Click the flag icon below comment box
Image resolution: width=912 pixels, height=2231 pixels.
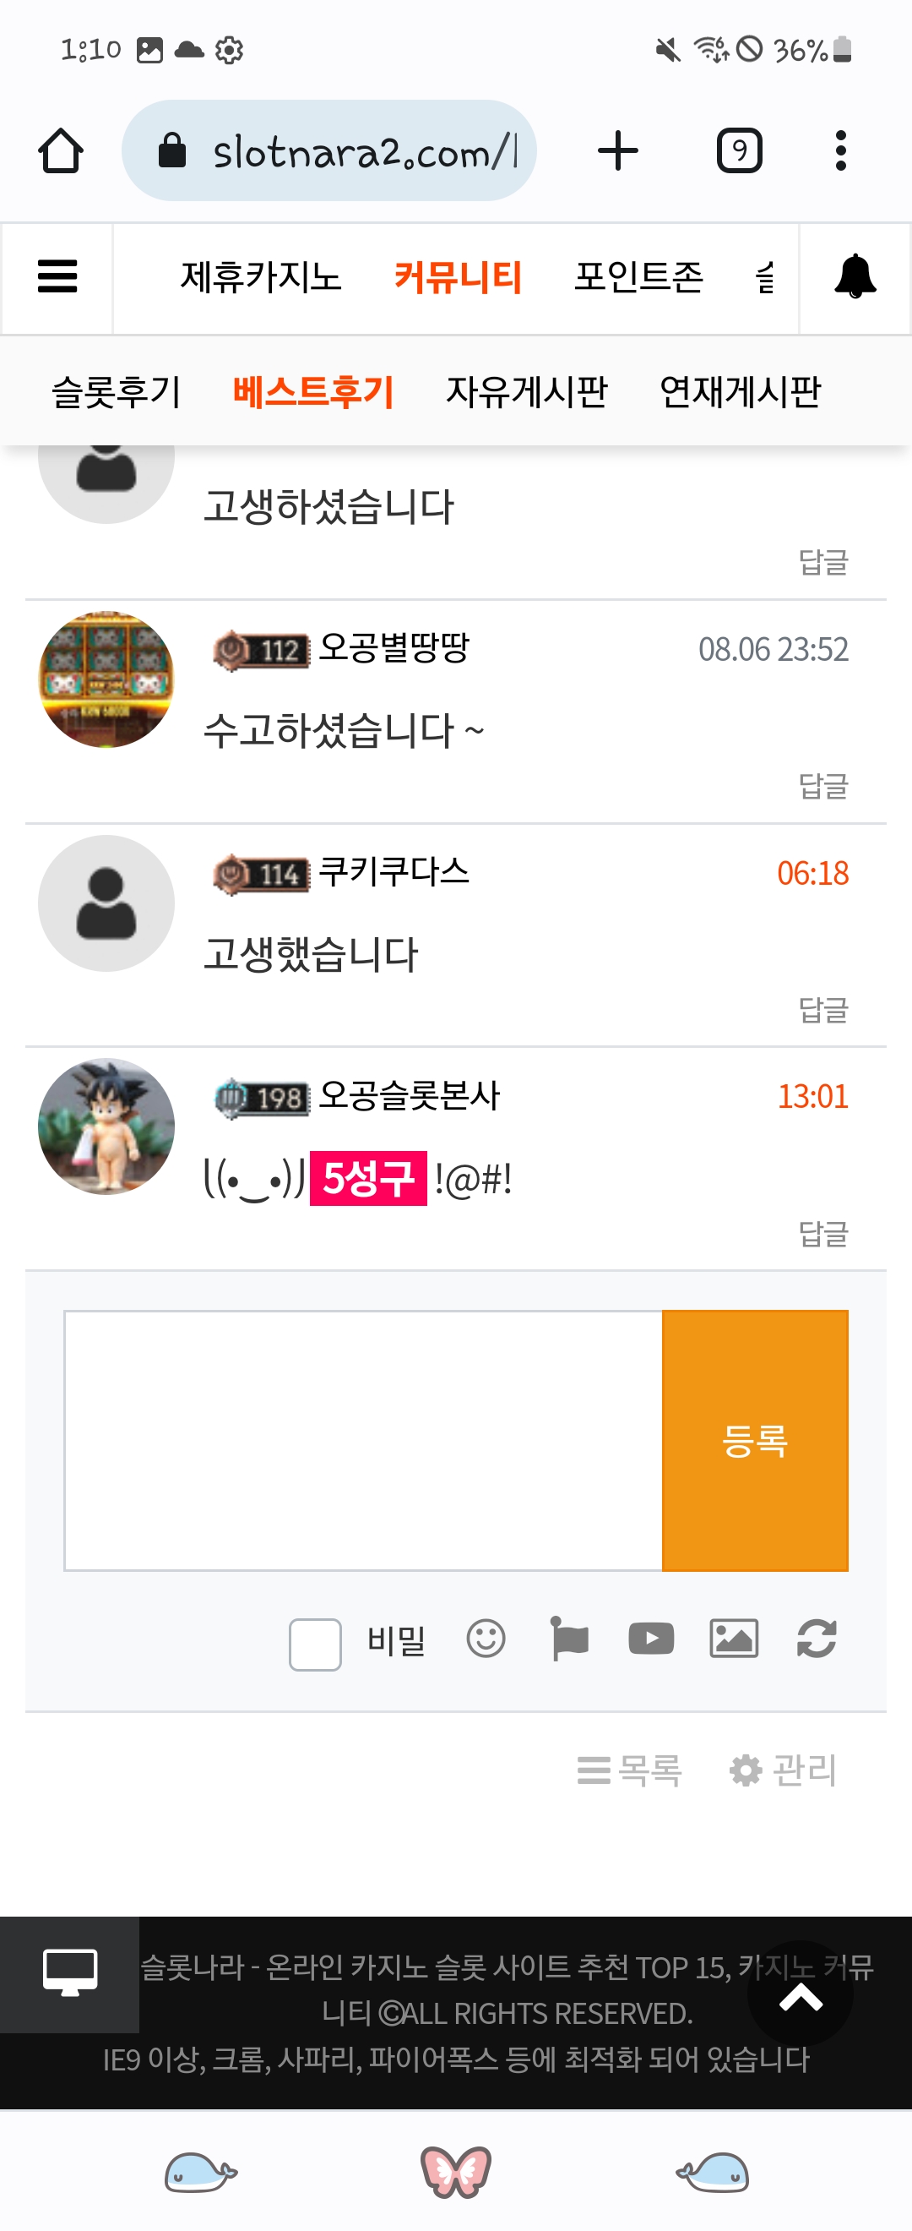point(568,1639)
